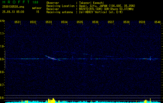Select the 25.09.13 05:30 date stamp
The width and height of the screenshot is (163, 103).
click(x=13, y=12)
